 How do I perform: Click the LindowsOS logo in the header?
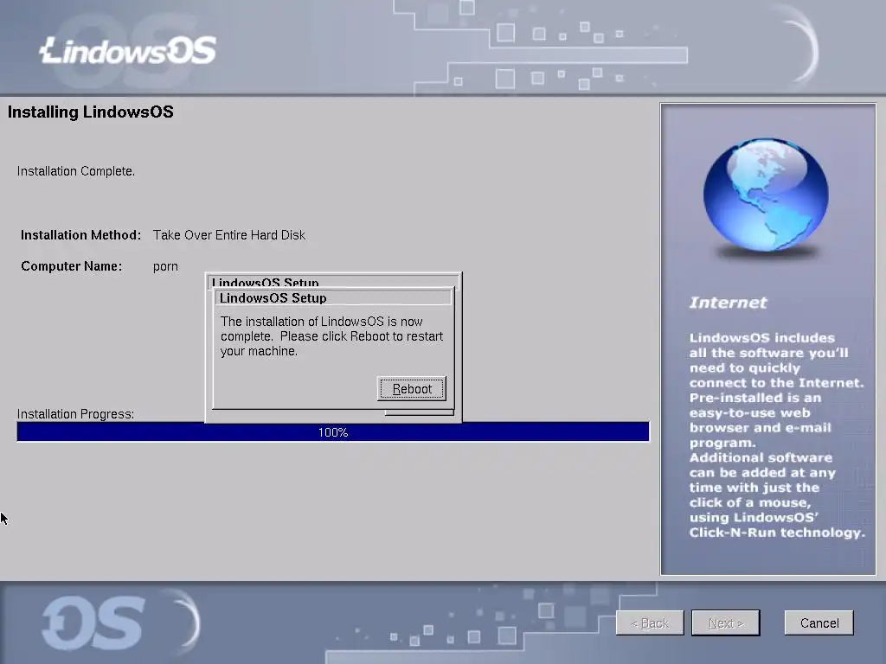pos(128,51)
